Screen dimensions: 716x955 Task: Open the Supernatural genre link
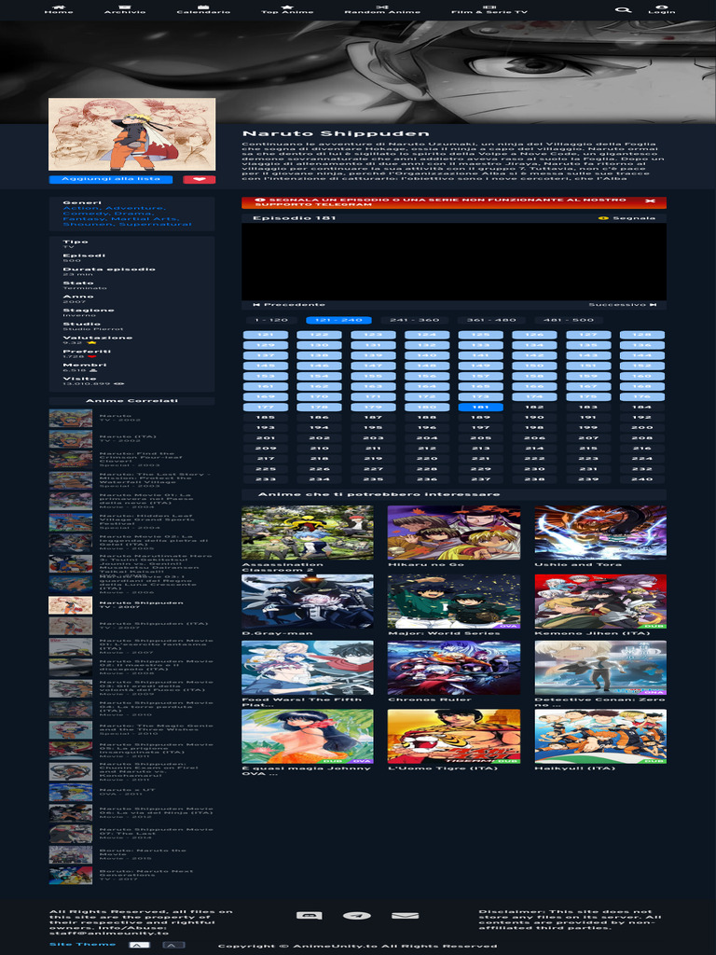click(155, 225)
